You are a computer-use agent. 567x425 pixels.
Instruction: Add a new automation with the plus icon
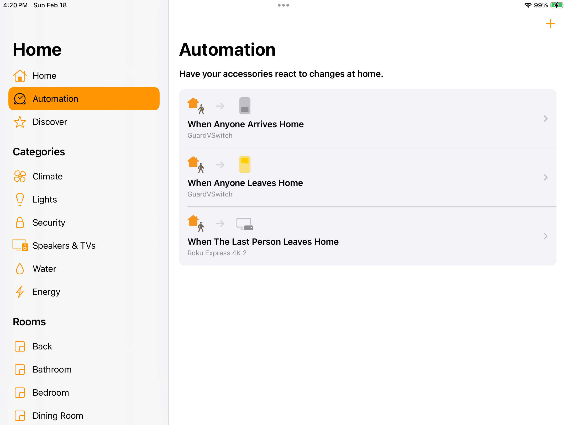click(550, 24)
